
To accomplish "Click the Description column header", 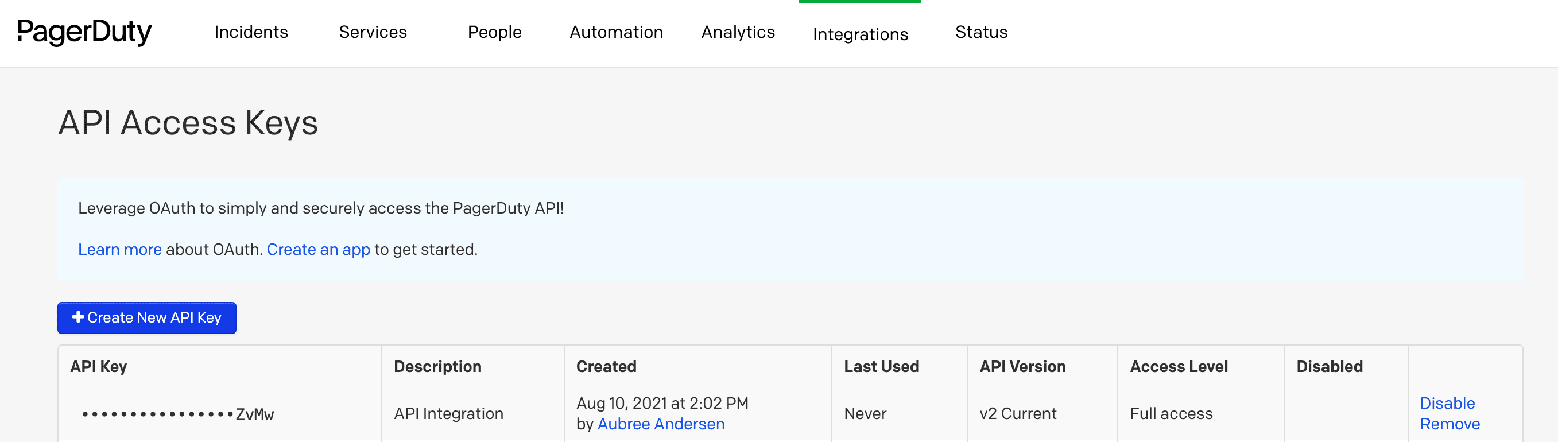I will pos(437,366).
